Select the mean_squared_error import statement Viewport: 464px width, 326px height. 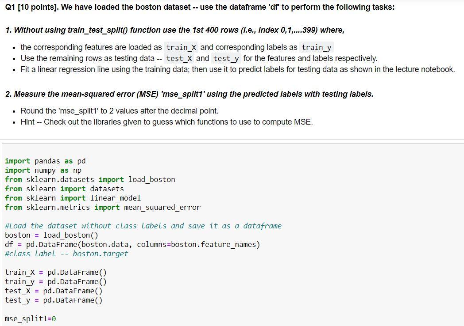103,207
